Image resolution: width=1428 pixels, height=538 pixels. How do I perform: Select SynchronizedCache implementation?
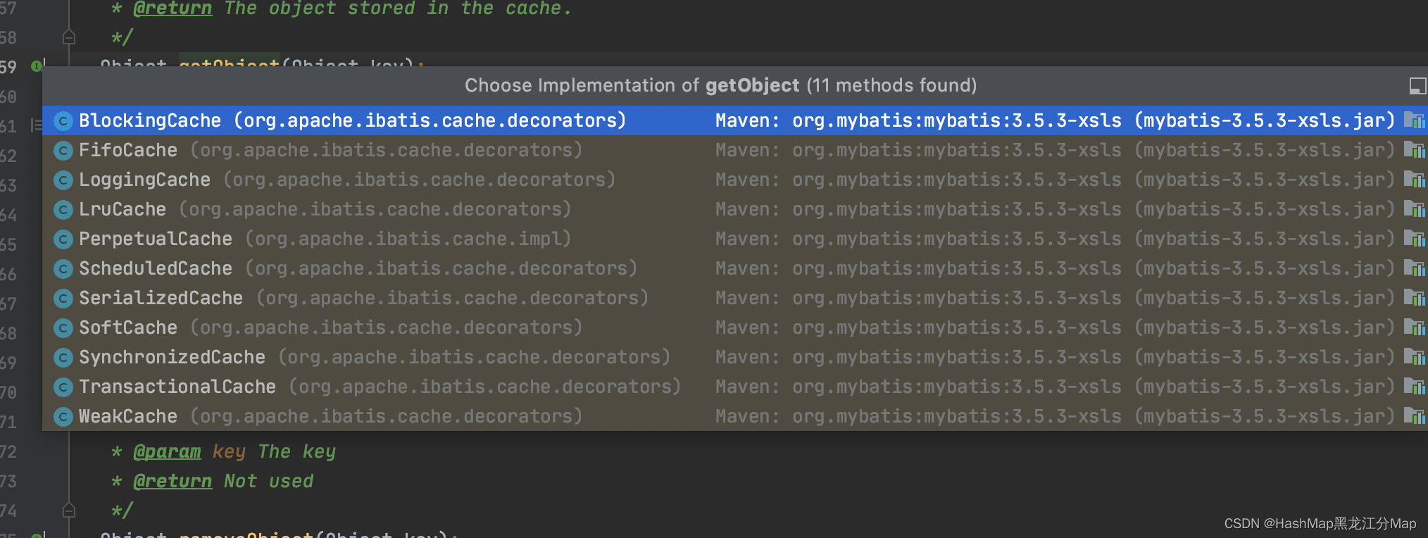point(735,357)
